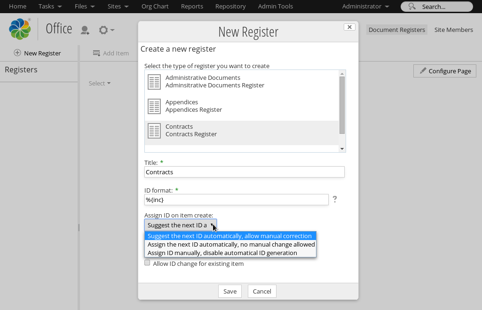Viewport: 482px width, 310px height.
Task: Cancel the new register dialog
Action: (262, 291)
